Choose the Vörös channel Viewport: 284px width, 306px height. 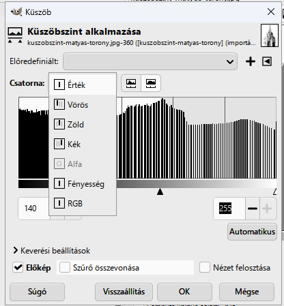tap(83, 105)
